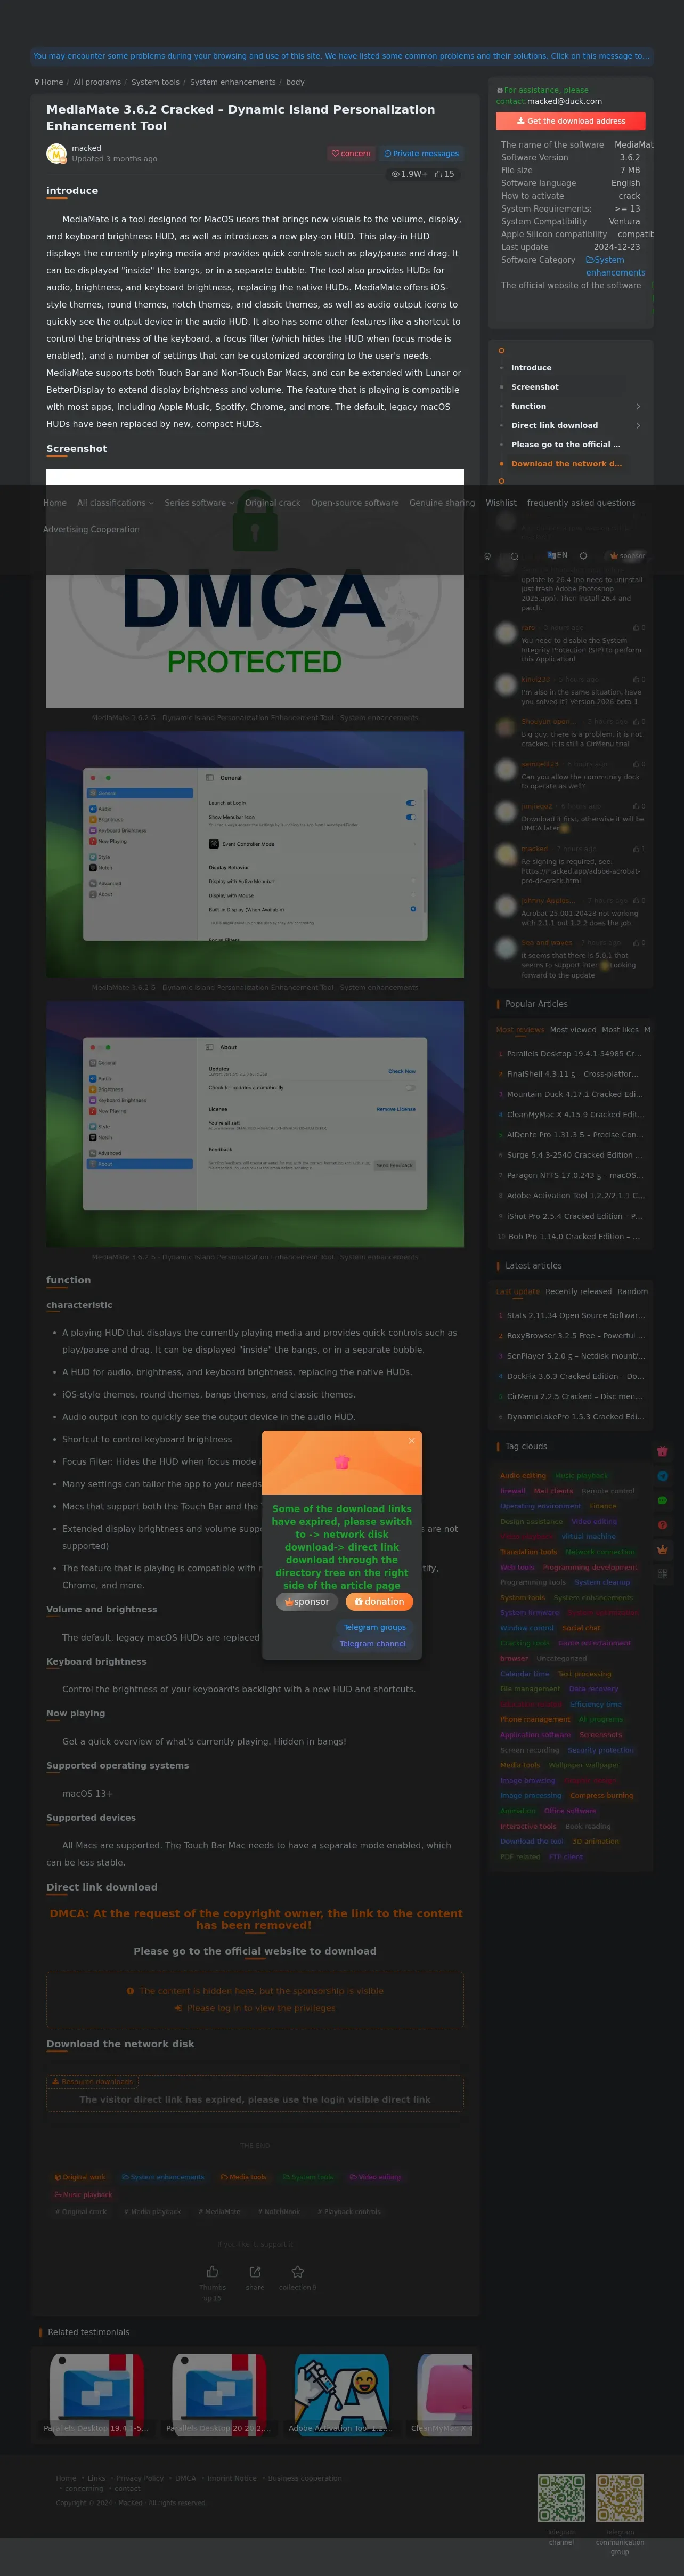Click the EN language icon in navigation
The height and width of the screenshot is (2576, 684).
(x=557, y=555)
